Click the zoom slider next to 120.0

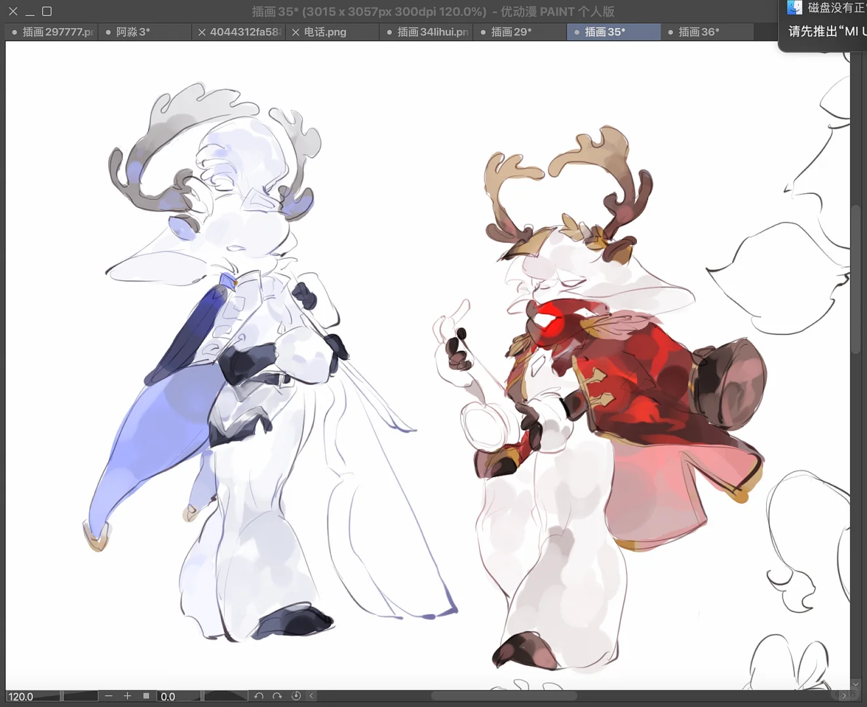(79, 697)
